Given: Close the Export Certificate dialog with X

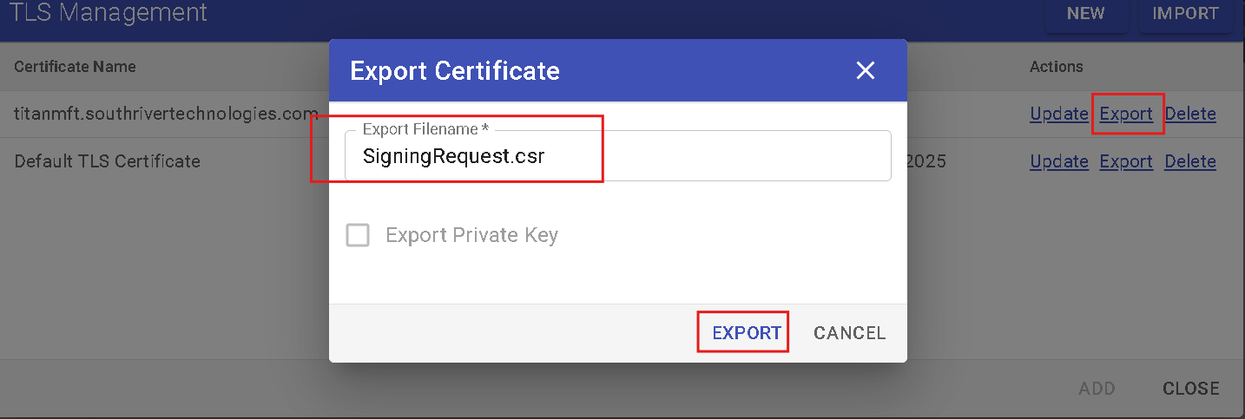Looking at the screenshot, I should [865, 70].
